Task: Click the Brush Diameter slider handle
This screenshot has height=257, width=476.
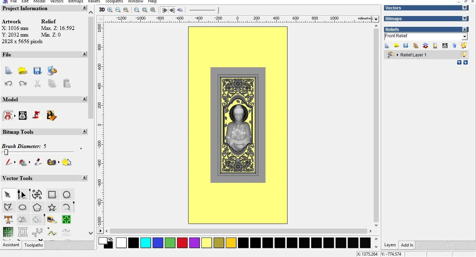Action: (x=6, y=152)
